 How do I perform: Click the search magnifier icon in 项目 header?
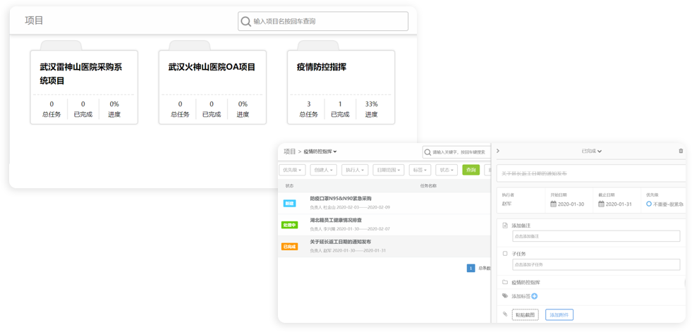pyautogui.click(x=246, y=21)
